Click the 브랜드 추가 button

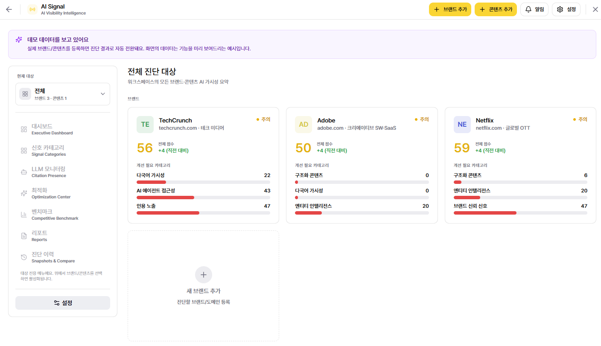(450, 9)
